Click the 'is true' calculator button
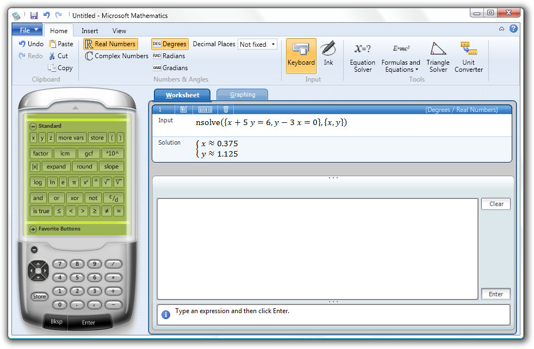The height and width of the screenshot is (349, 534). 41,211
